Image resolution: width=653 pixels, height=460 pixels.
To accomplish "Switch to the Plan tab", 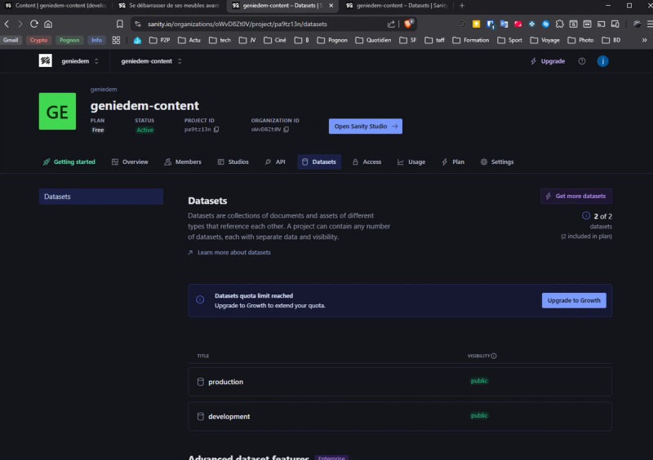I will click(x=453, y=162).
